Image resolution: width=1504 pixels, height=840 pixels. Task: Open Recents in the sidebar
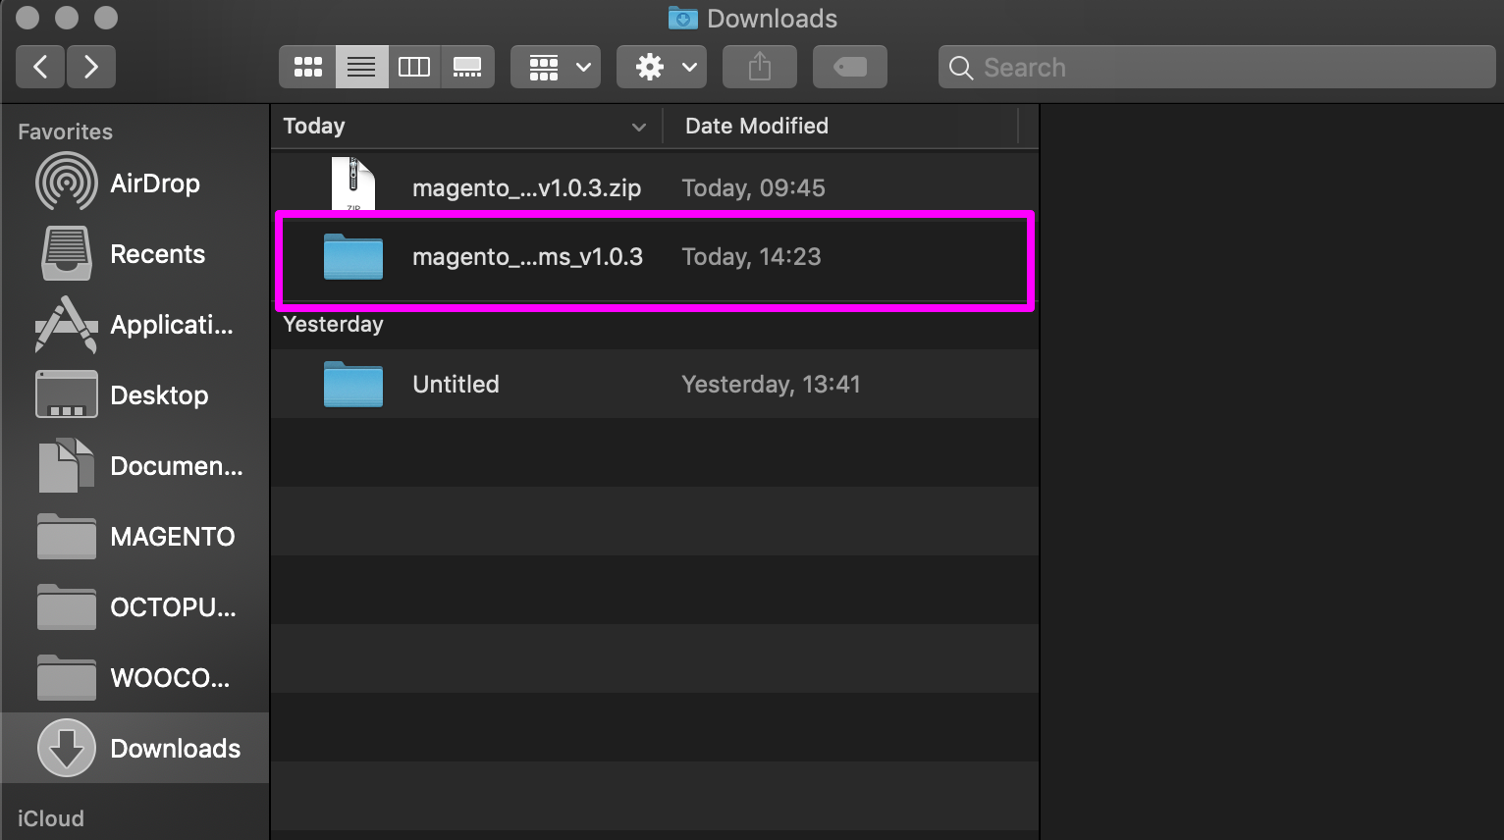(x=135, y=254)
